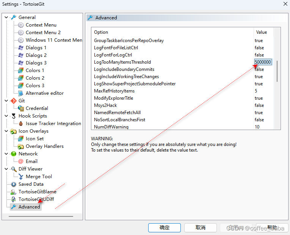Click the Dialogs 2 icon
This screenshot has width=290, height=235.
tap(21, 55)
